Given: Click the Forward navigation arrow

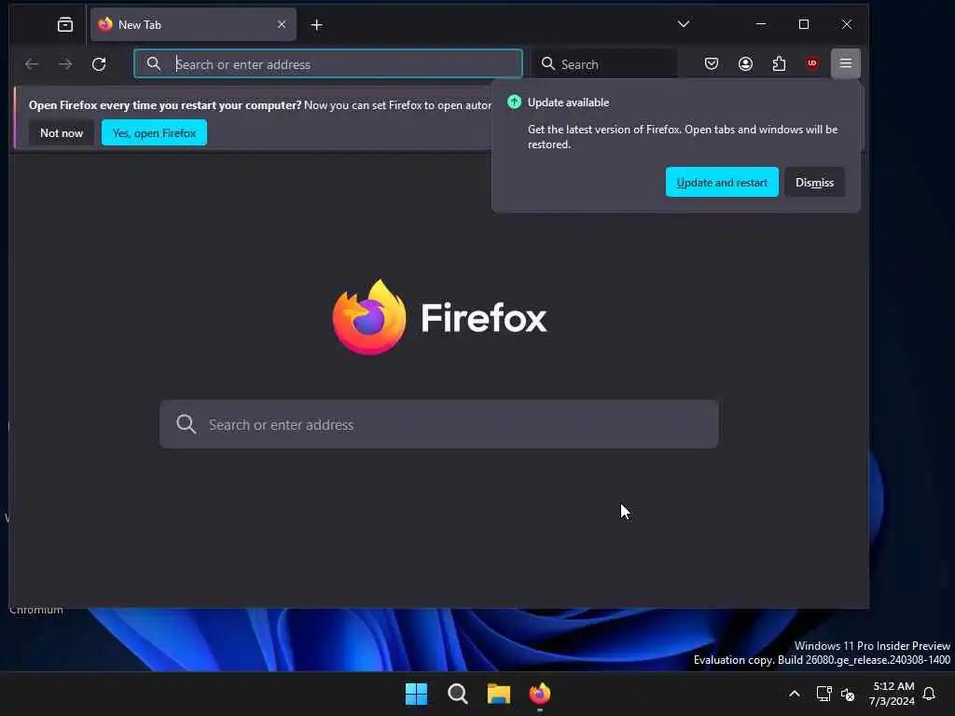Looking at the screenshot, I should tap(65, 64).
